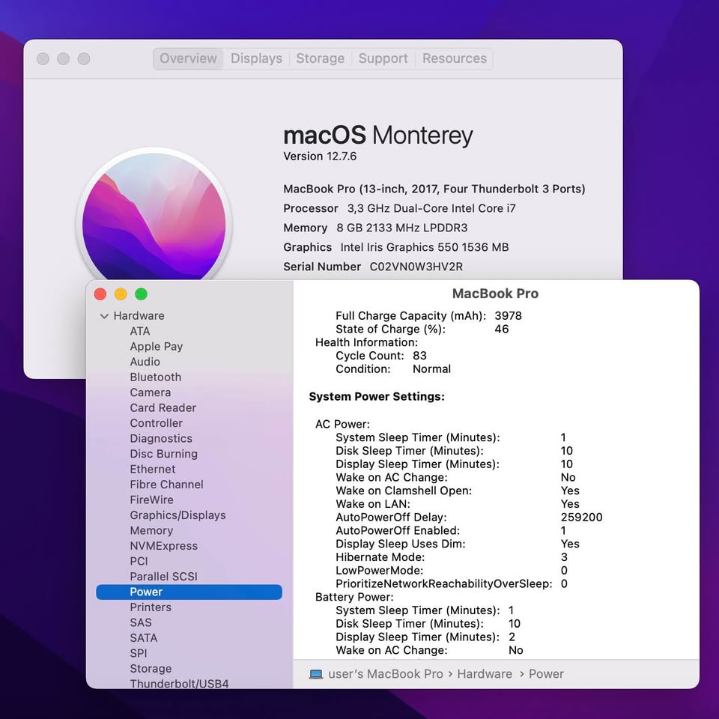This screenshot has height=719, width=719.
Task: Minimize System Information with the yellow button
Action: 121,294
